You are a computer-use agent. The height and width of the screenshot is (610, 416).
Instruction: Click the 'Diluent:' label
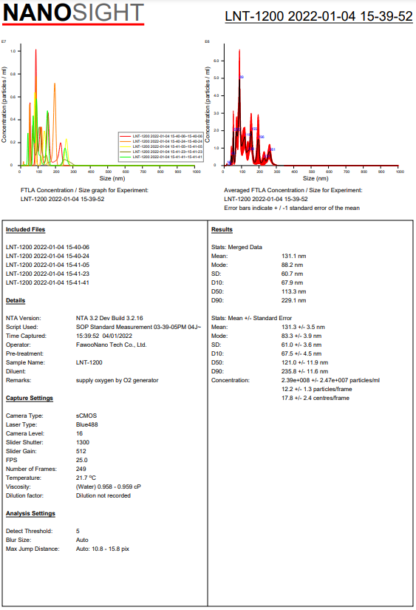pyautogui.click(x=16, y=371)
